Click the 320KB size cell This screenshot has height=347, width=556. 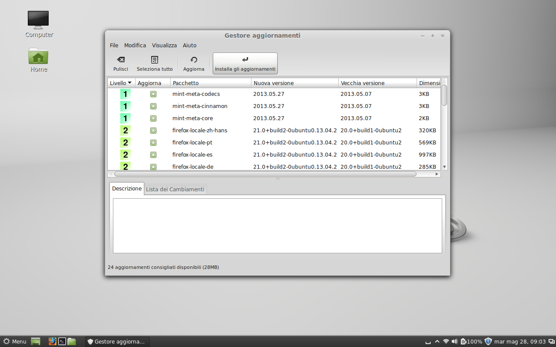[427, 131]
